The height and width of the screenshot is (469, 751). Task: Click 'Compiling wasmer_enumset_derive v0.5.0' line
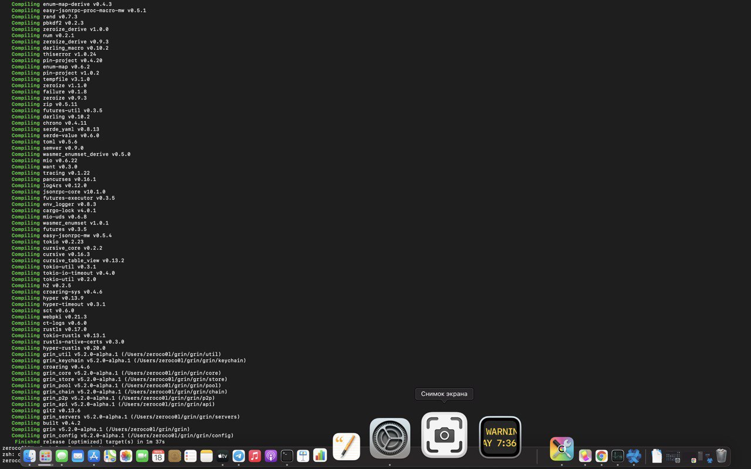coord(71,154)
